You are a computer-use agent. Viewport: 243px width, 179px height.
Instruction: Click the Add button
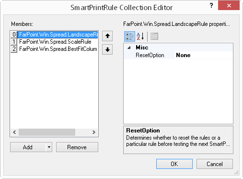[28, 147]
